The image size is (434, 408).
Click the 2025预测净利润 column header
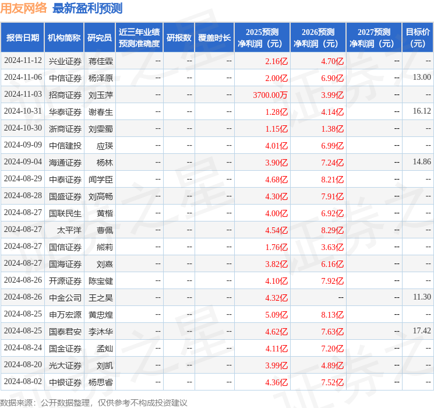tap(262, 38)
